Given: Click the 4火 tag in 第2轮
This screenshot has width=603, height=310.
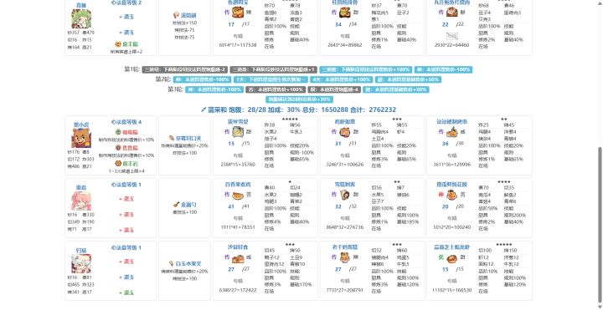Looking at the screenshot, I should point(341,80).
